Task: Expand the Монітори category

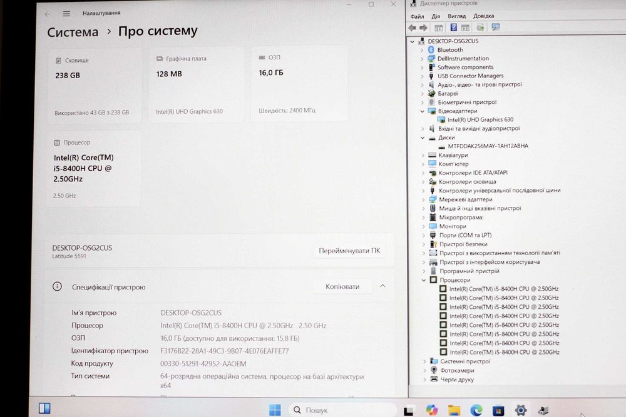Action: 423,226
